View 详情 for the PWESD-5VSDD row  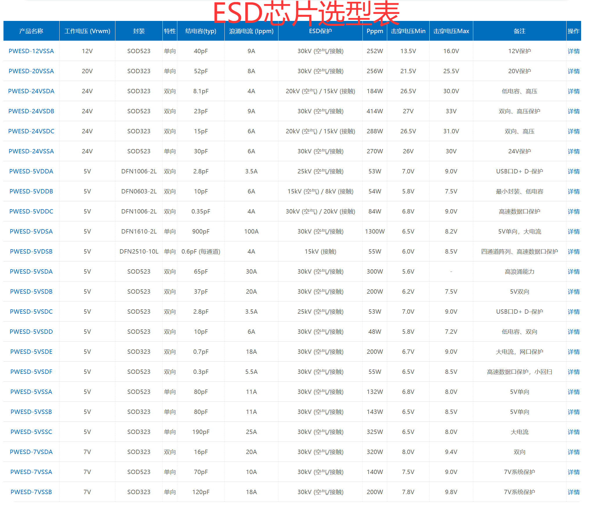(x=574, y=332)
